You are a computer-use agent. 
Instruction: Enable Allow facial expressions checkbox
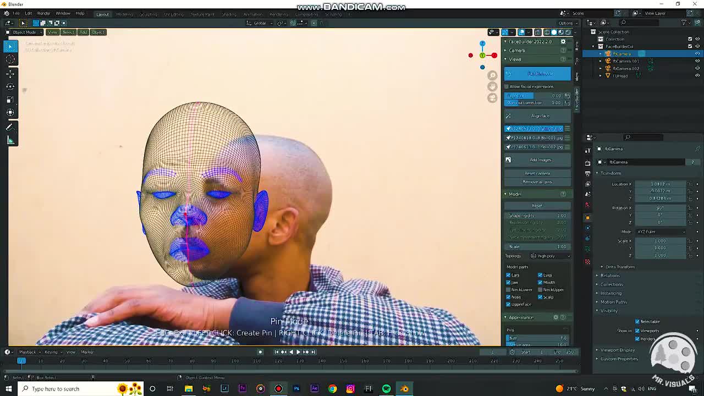pos(507,86)
